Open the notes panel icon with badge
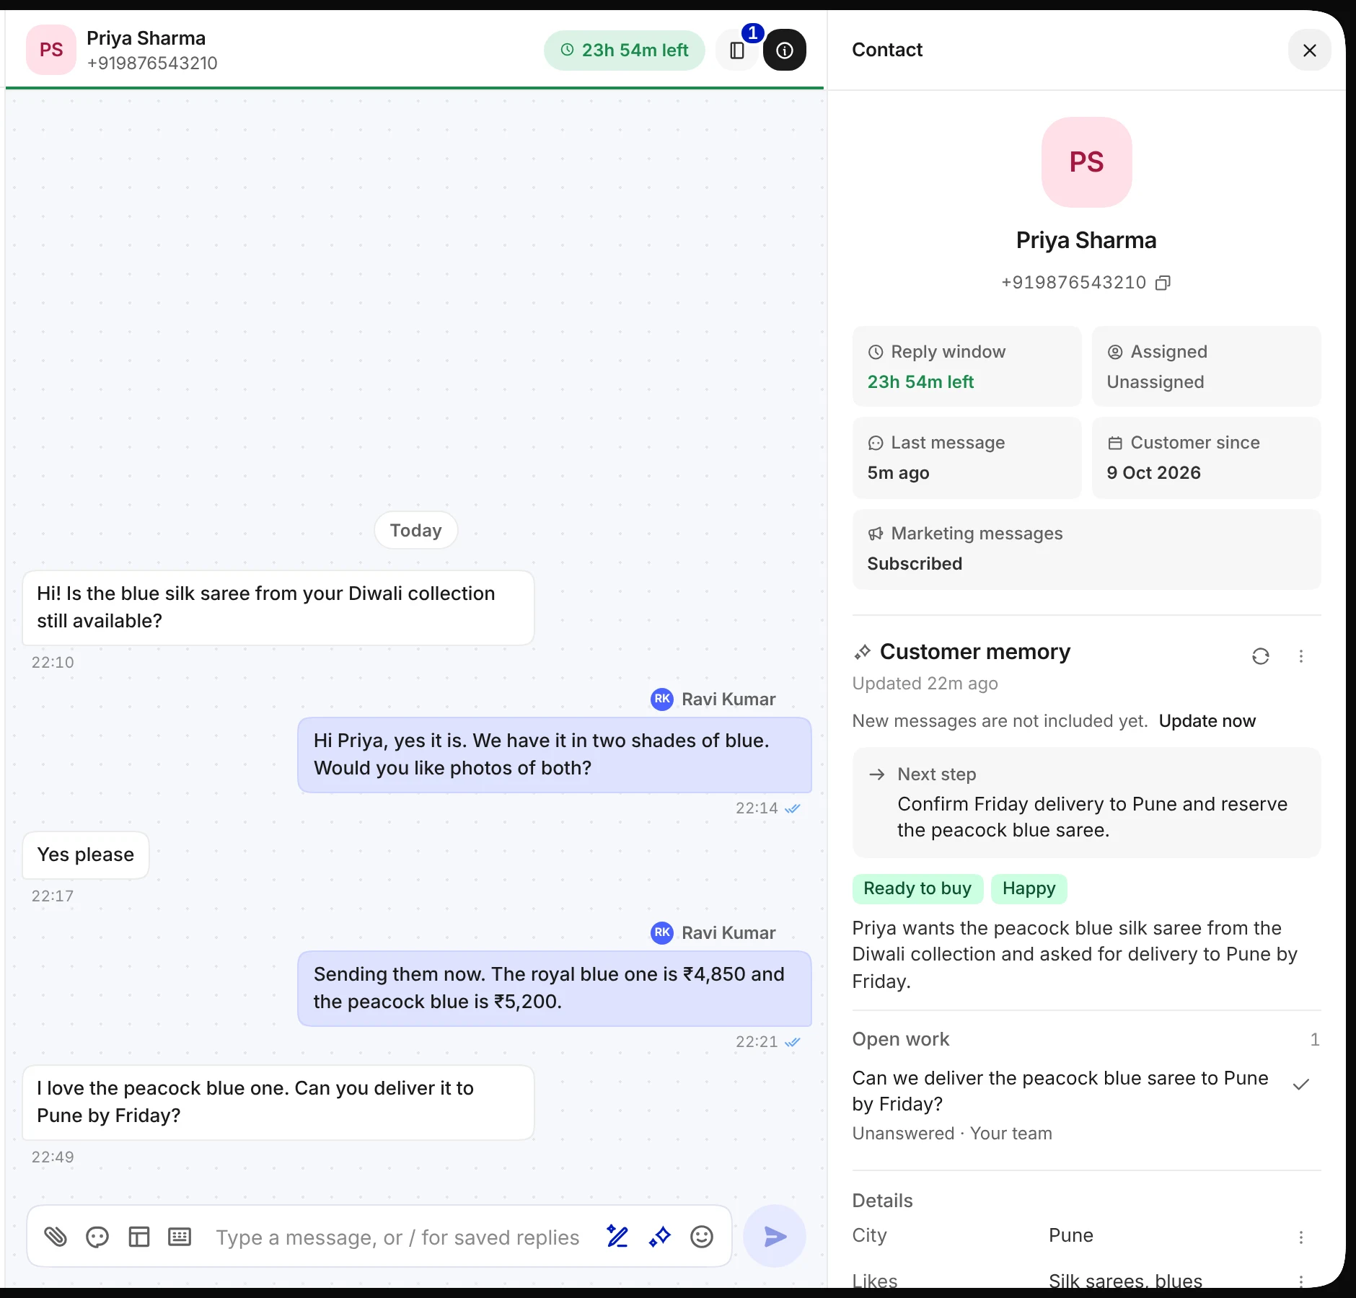Image resolution: width=1356 pixels, height=1298 pixels. tap(737, 50)
